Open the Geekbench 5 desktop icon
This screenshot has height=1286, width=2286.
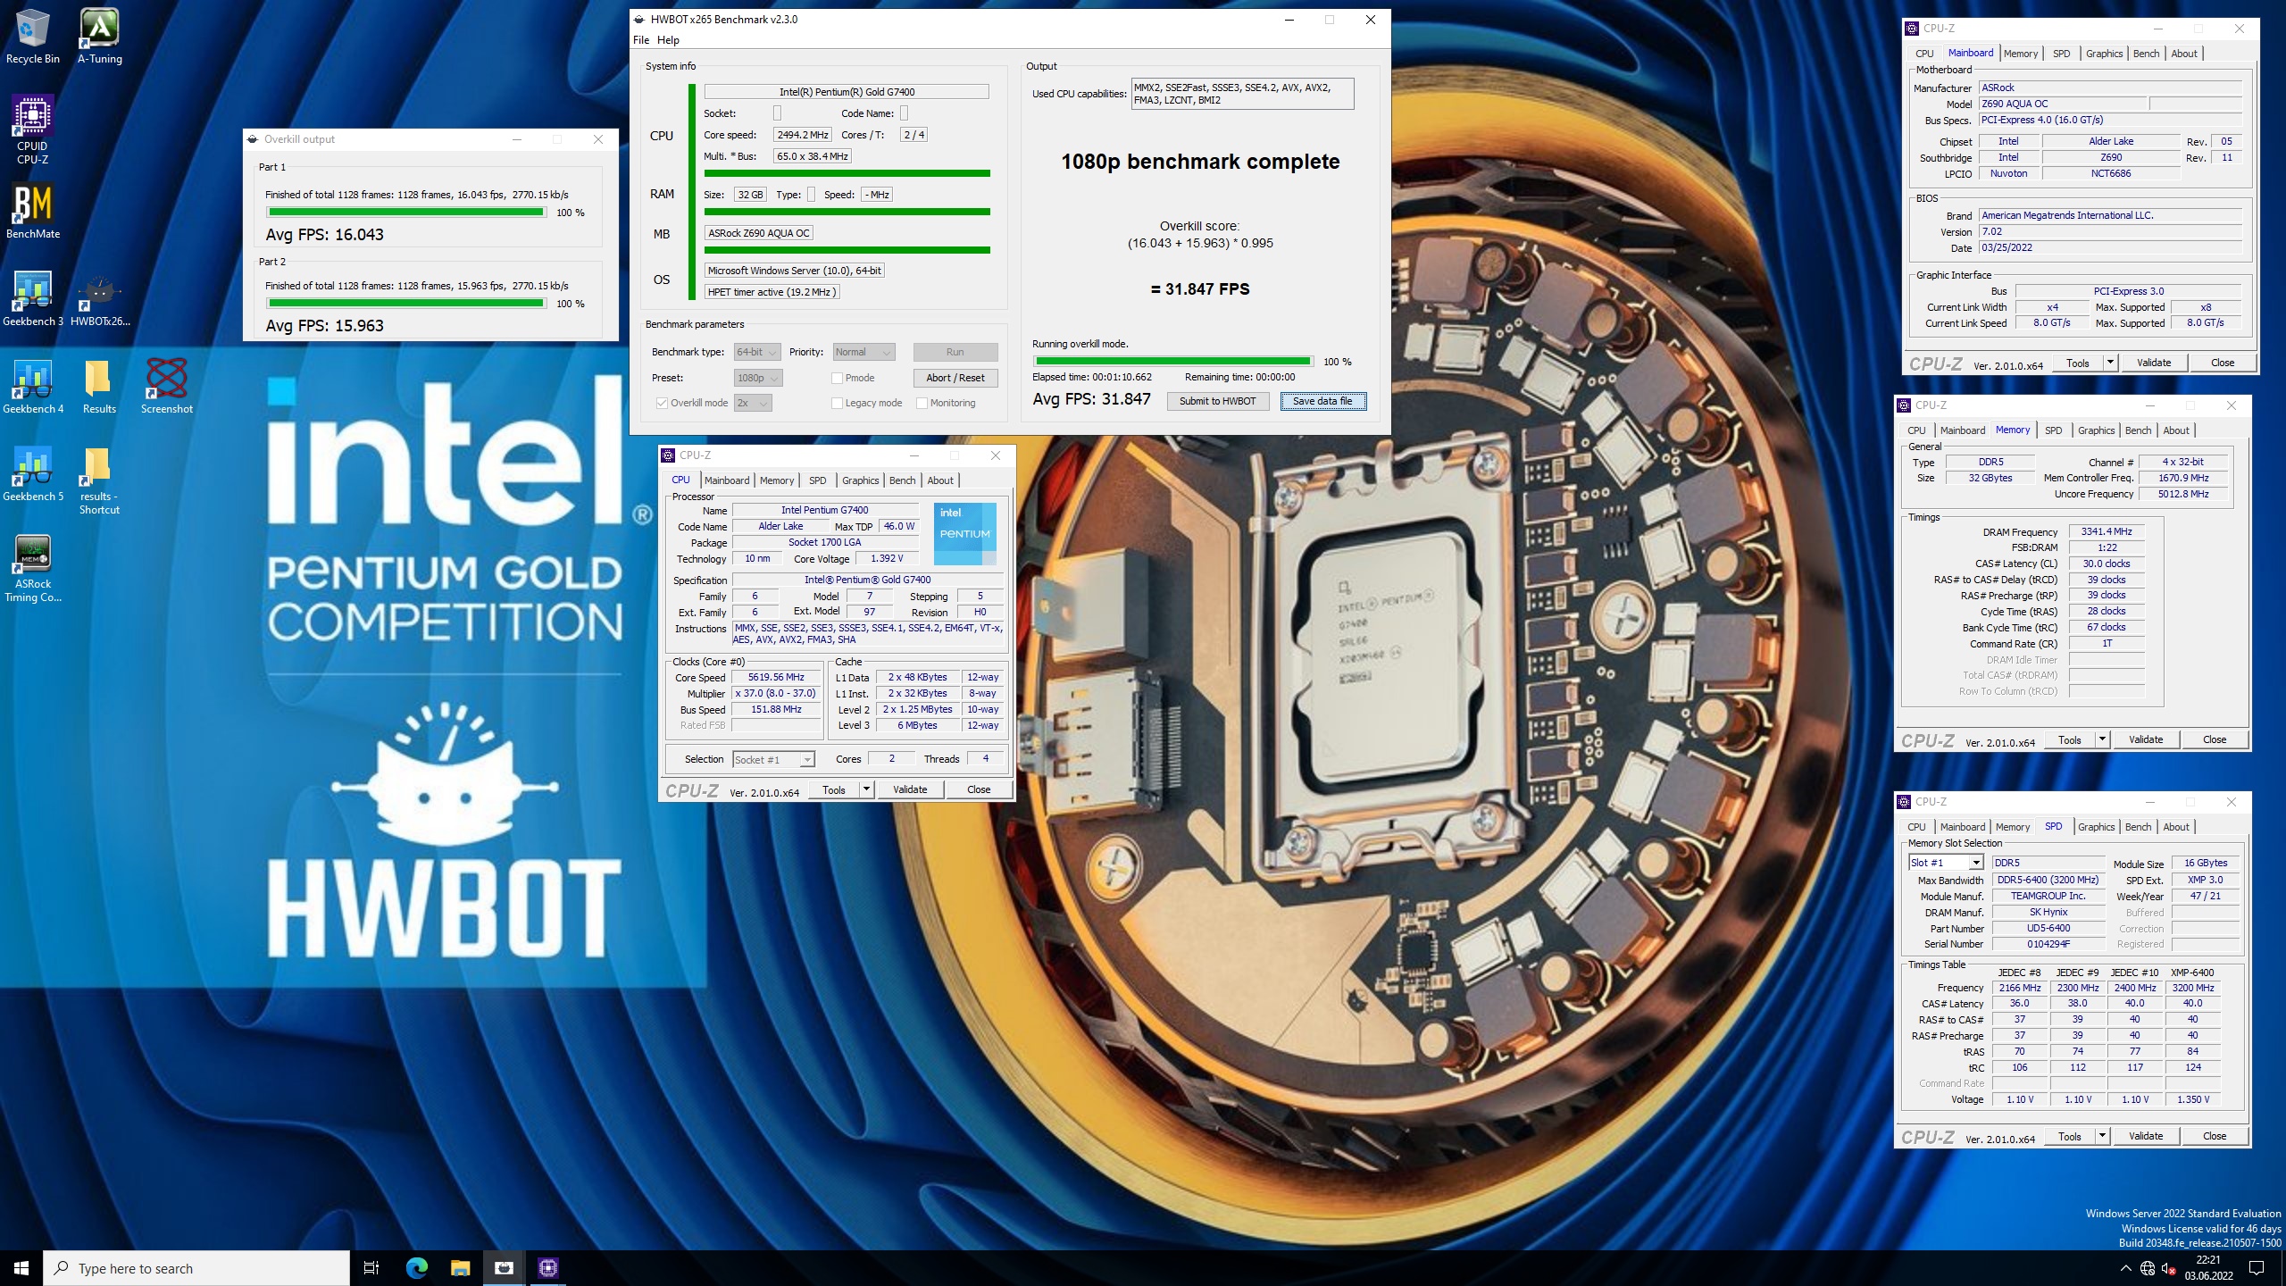tap(33, 474)
